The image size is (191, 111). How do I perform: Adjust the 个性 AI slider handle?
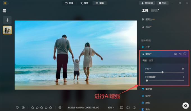tap(162, 72)
